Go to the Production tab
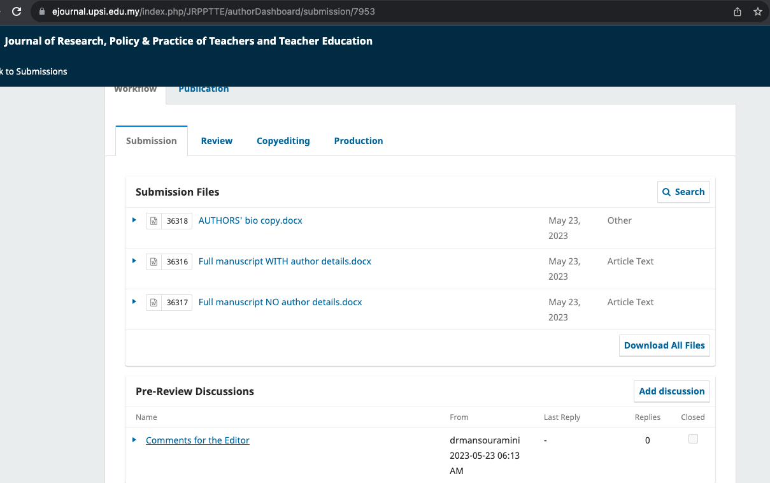Viewport: 770px width, 483px height. click(x=358, y=141)
